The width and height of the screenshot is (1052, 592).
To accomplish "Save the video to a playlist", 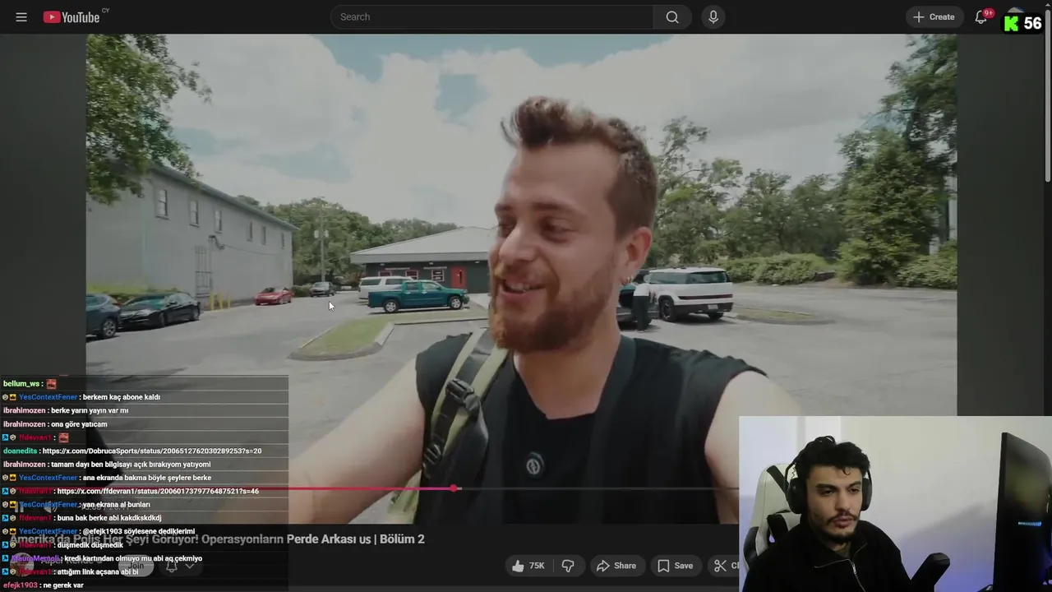I will (x=676, y=566).
